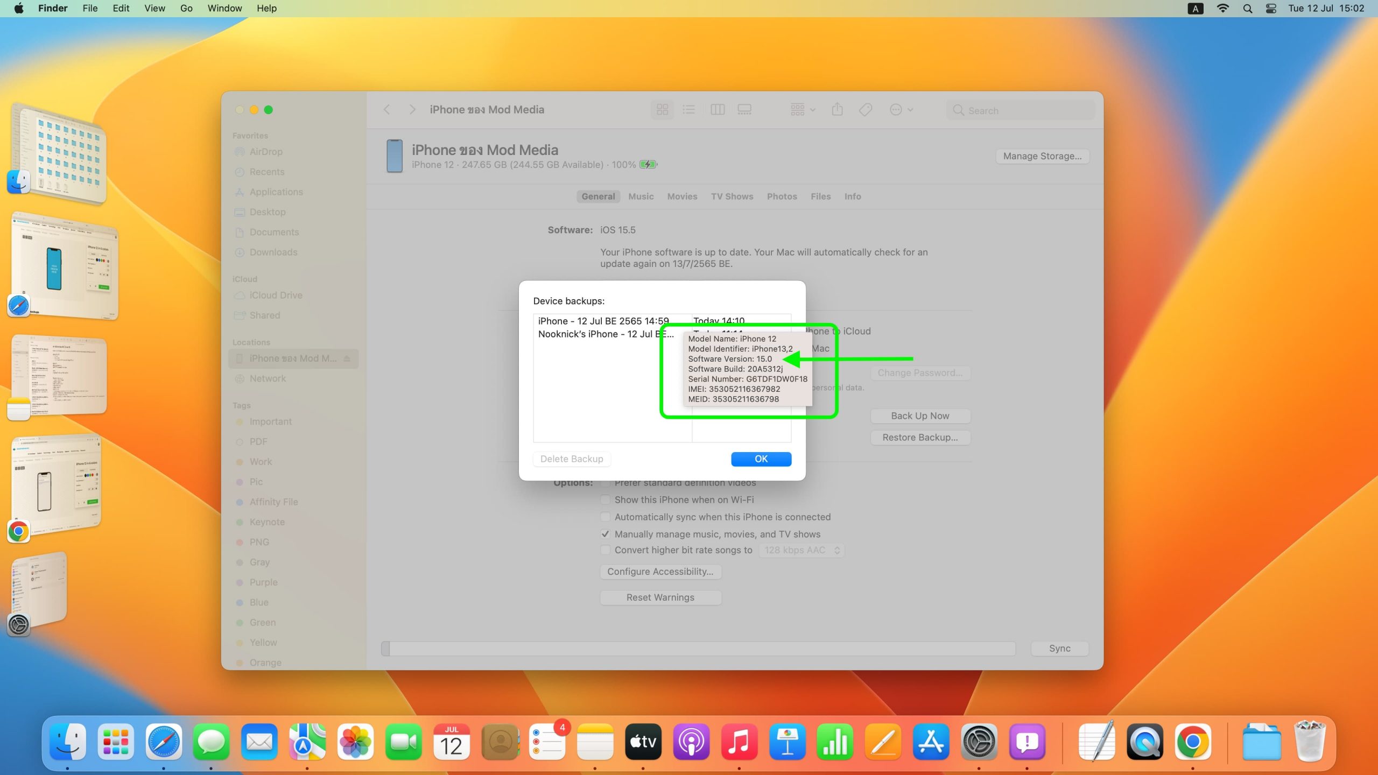
Task: Uncheck Manually manage music, movies, TV shows
Action: [606, 534]
